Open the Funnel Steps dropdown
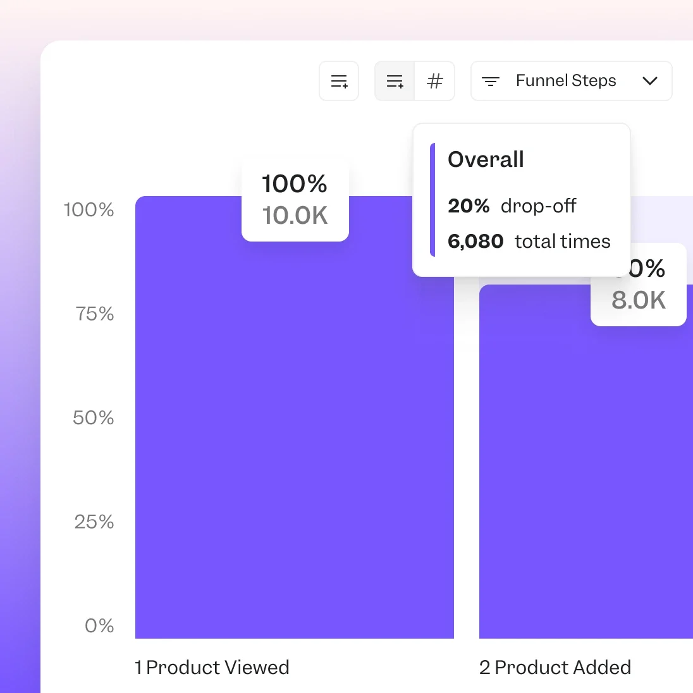Screen dimensions: 693x693 [x=572, y=81]
